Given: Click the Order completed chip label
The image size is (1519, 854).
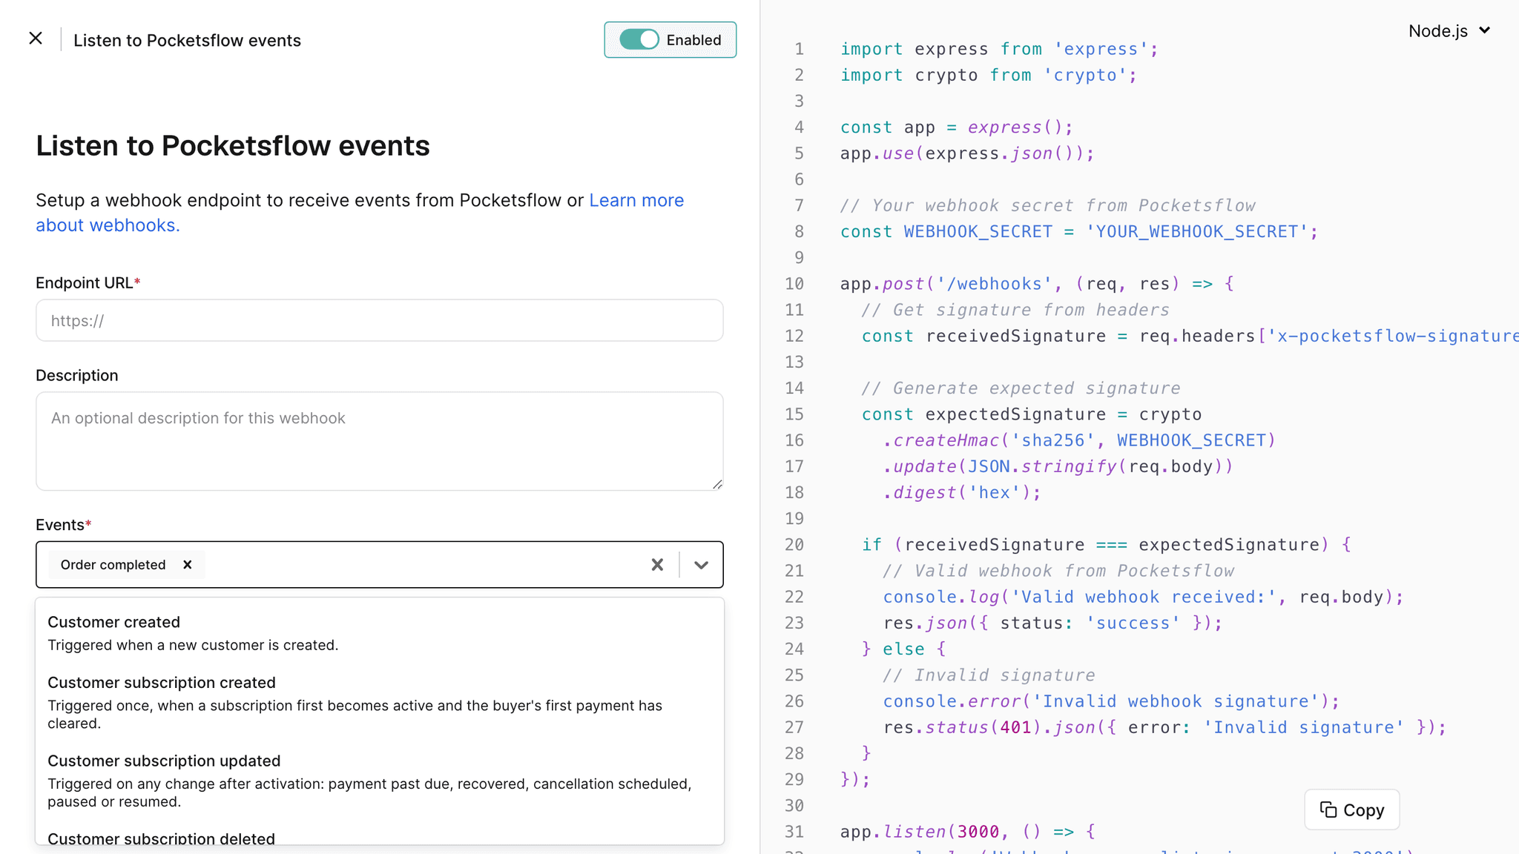Looking at the screenshot, I should (113, 565).
